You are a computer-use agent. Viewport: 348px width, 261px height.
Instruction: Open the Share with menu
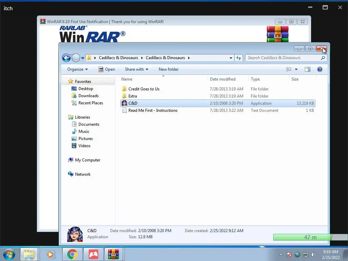pos(137,69)
